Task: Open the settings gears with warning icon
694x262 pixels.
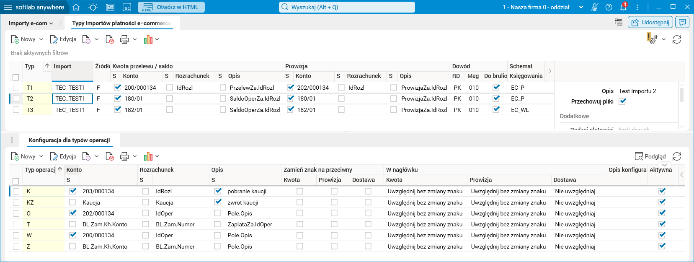Action: (652, 39)
